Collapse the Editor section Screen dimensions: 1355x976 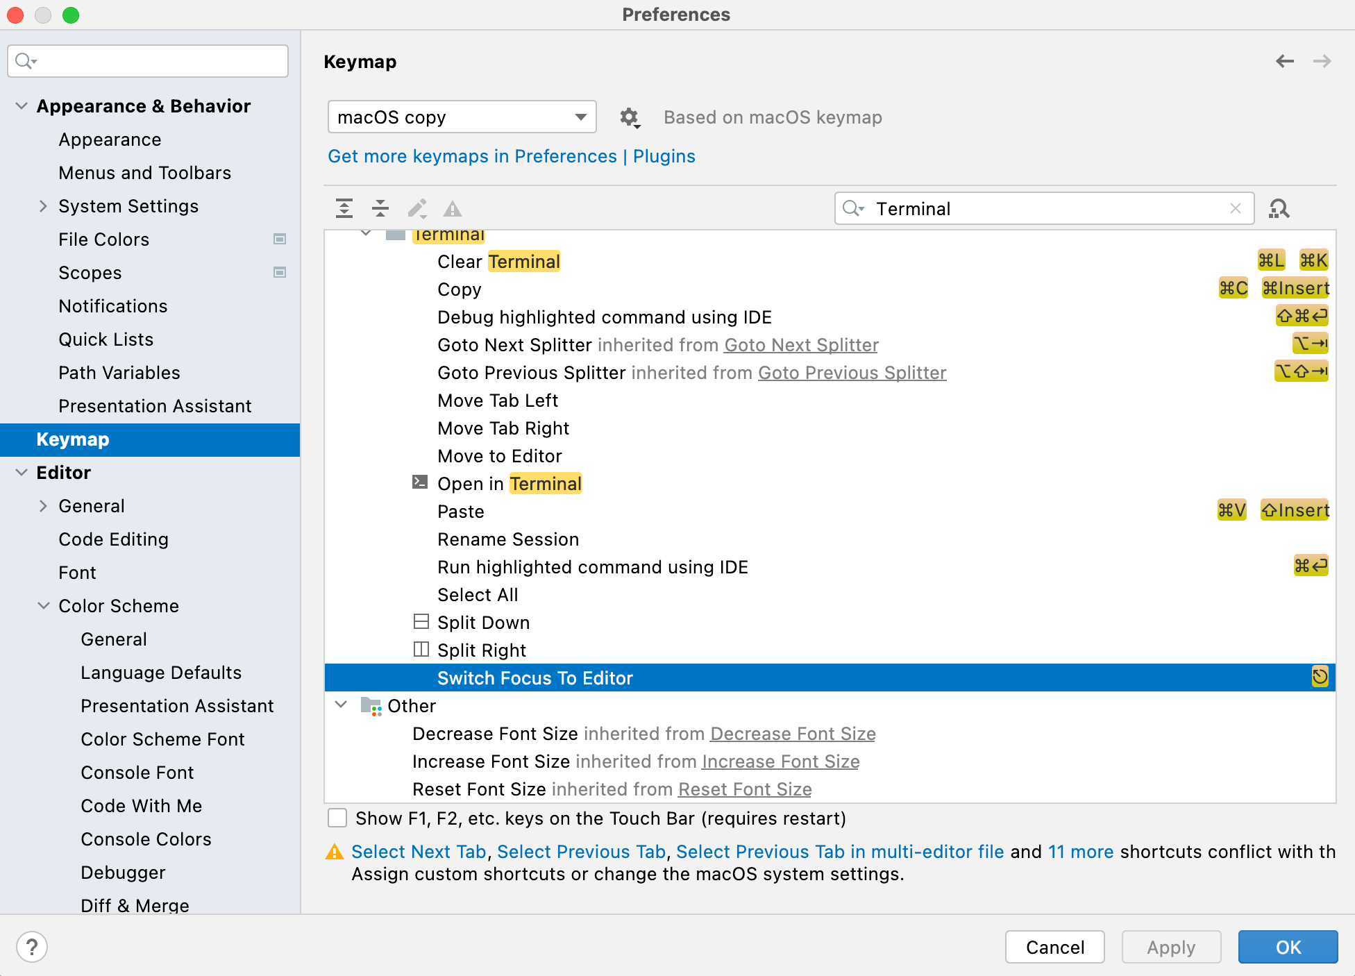22,472
